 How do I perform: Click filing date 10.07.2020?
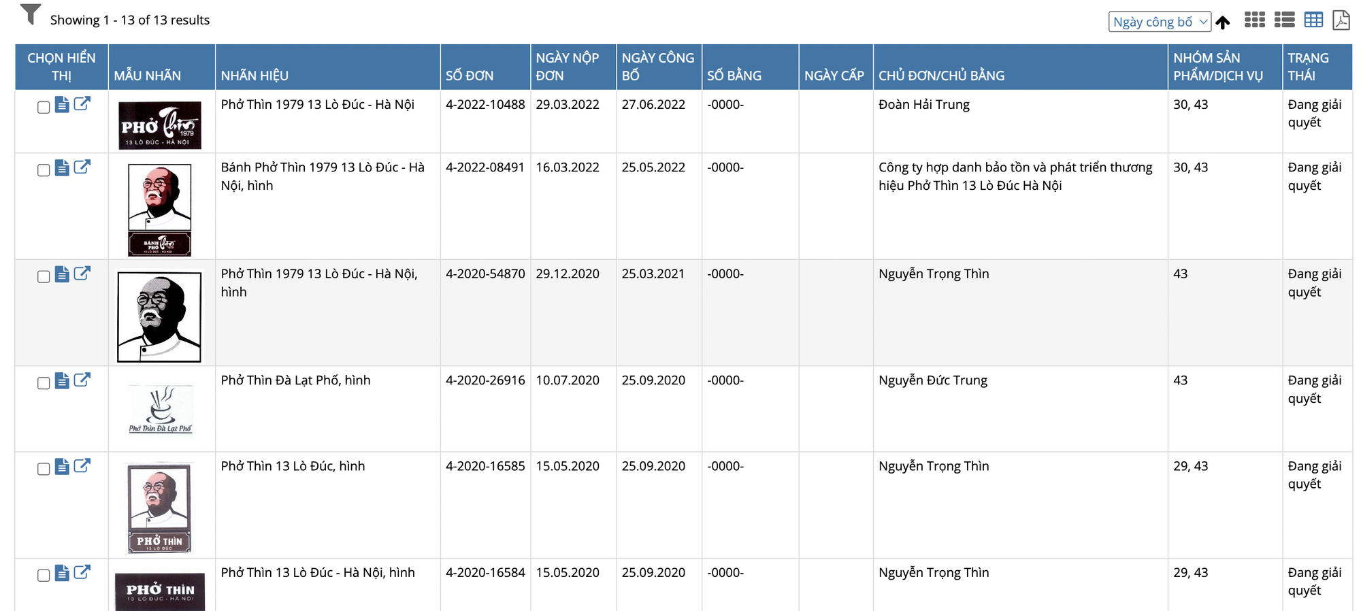(x=568, y=380)
